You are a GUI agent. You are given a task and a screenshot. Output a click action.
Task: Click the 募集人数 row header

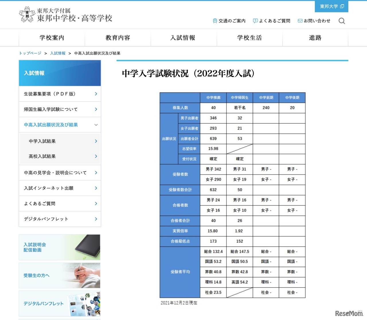tap(180, 108)
